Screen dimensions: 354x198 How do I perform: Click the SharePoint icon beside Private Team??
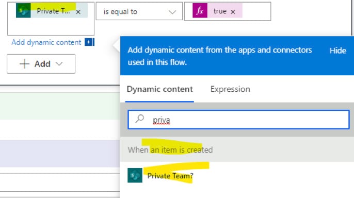[x=135, y=175]
